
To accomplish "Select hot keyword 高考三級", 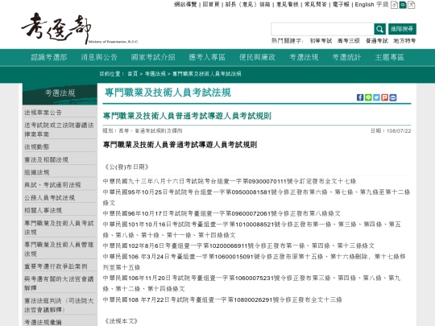I will [349, 41].
